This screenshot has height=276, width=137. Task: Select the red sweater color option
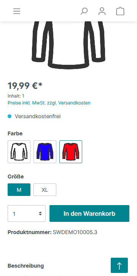coord(71,152)
